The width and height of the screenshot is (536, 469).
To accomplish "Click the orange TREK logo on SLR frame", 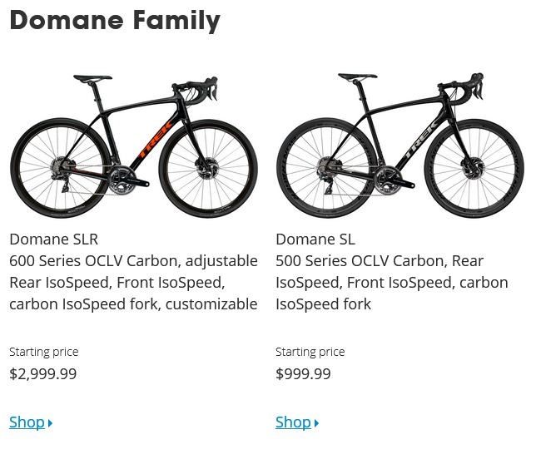I will [x=156, y=141].
